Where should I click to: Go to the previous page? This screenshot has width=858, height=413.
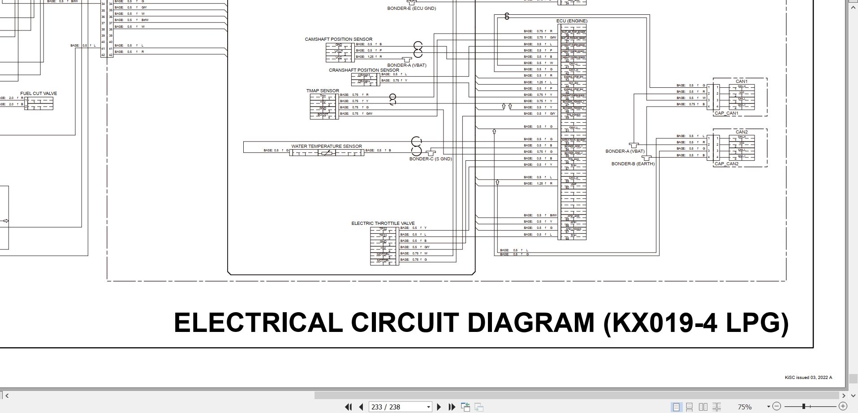pyautogui.click(x=361, y=407)
